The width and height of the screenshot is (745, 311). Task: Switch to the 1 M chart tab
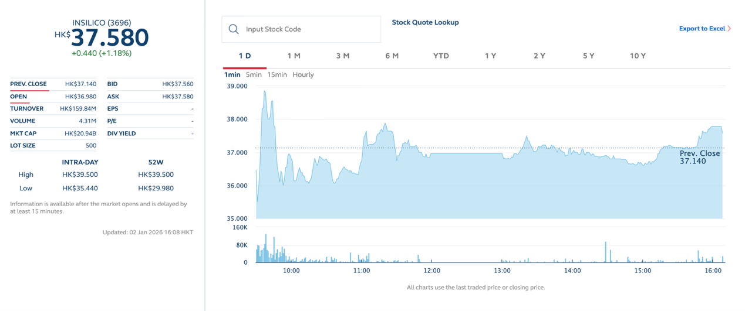tap(294, 56)
